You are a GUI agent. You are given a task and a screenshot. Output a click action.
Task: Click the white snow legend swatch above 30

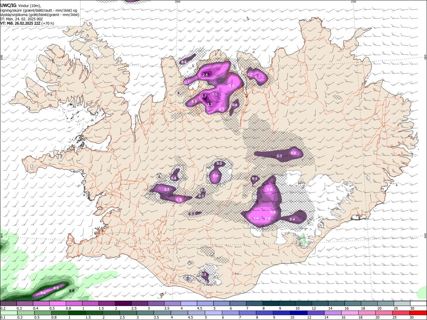418,304
